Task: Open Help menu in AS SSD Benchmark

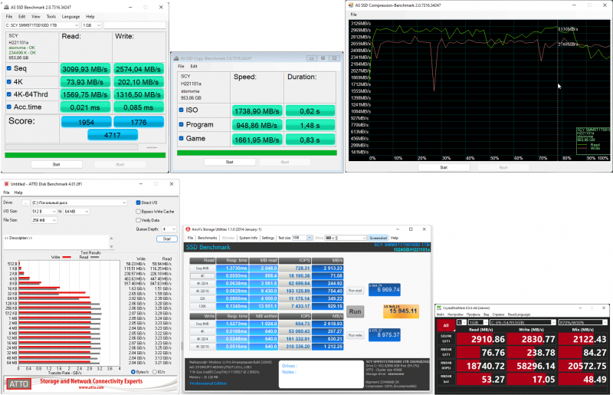Action: (90, 16)
